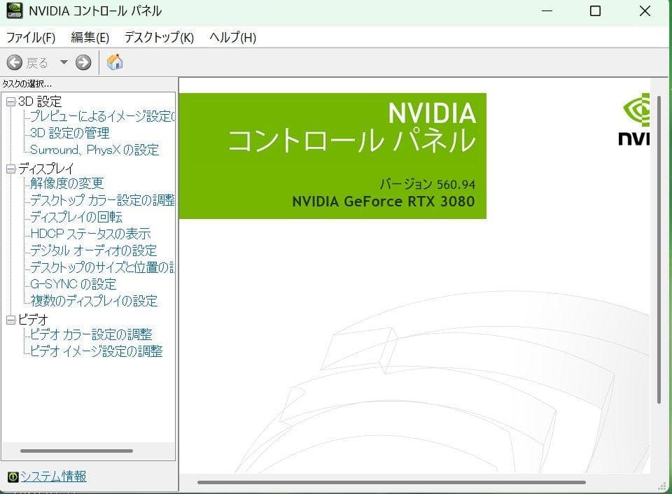Go to the Home house icon

(114, 62)
